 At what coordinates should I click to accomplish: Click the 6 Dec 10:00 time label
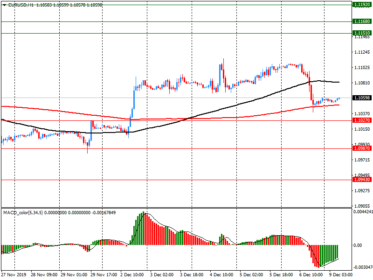click(x=311, y=275)
